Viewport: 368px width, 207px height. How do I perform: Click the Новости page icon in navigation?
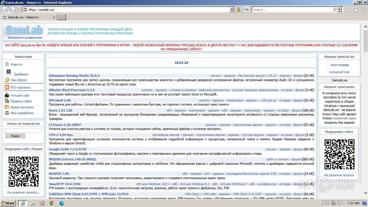[7, 64]
